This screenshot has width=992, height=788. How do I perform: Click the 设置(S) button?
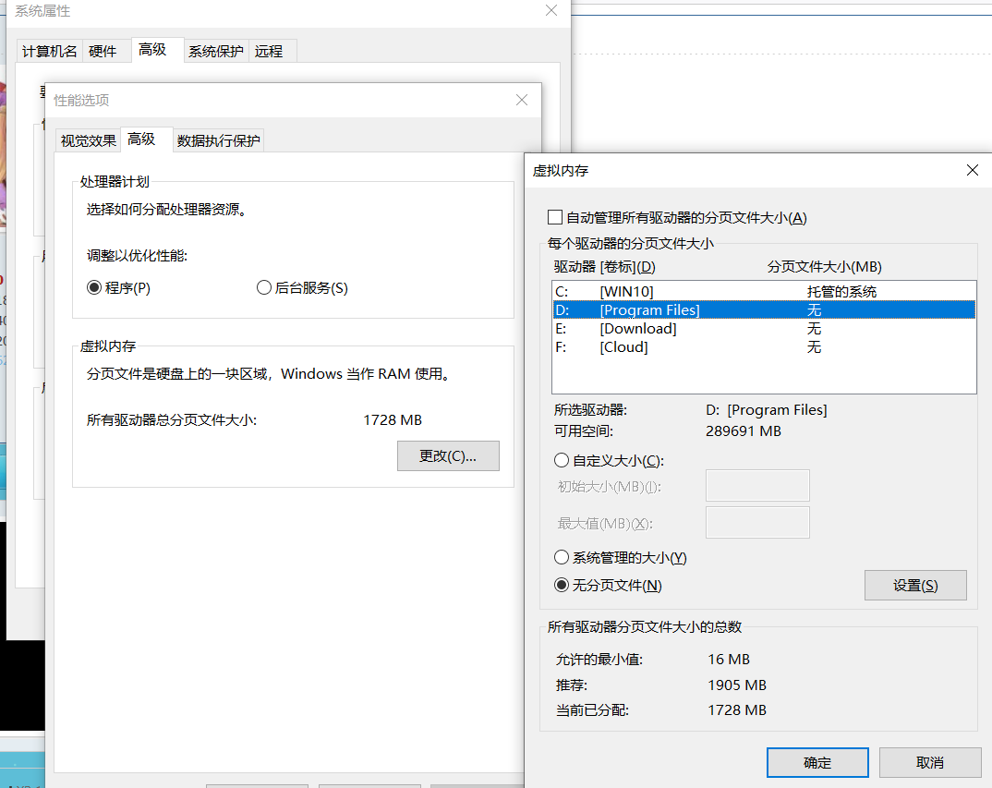(x=915, y=586)
